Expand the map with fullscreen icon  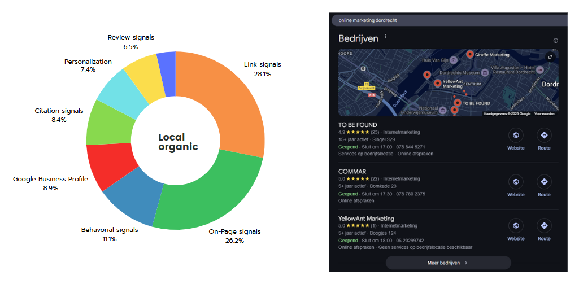pos(550,56)
